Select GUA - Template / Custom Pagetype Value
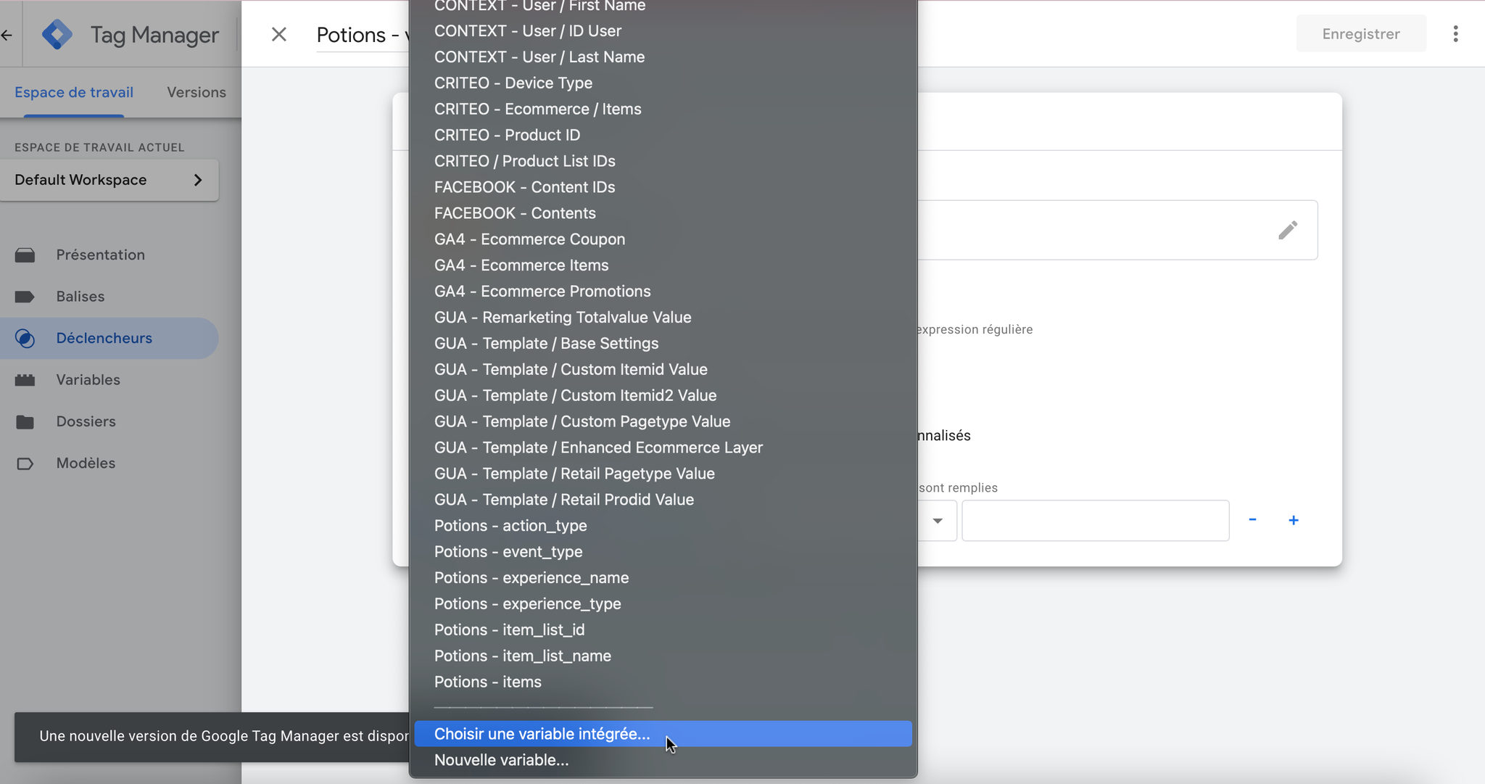1485x784 pixels. (663, 421)
